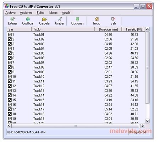Click the vertical scrollbar up arrow

(147, 29)
